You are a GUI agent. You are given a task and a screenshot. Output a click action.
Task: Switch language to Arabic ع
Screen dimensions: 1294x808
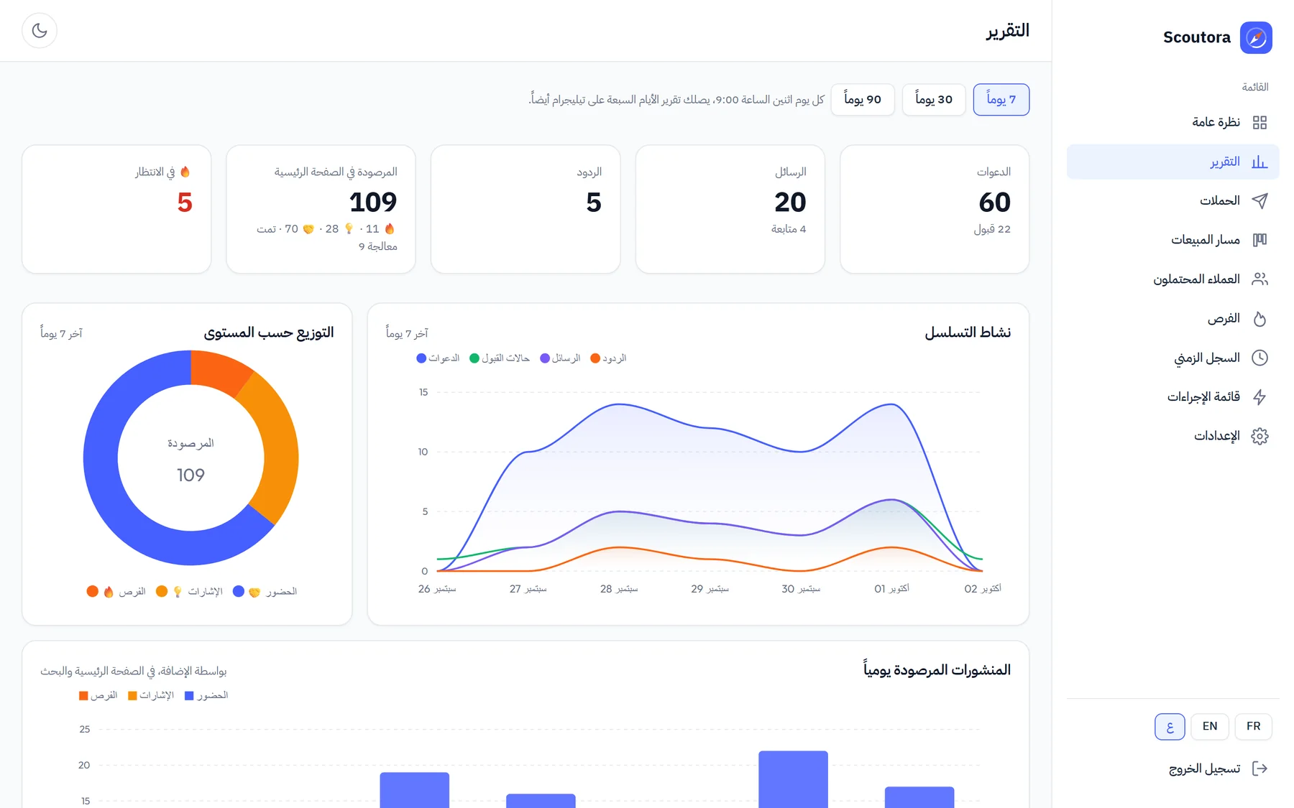pos(1170,727)
